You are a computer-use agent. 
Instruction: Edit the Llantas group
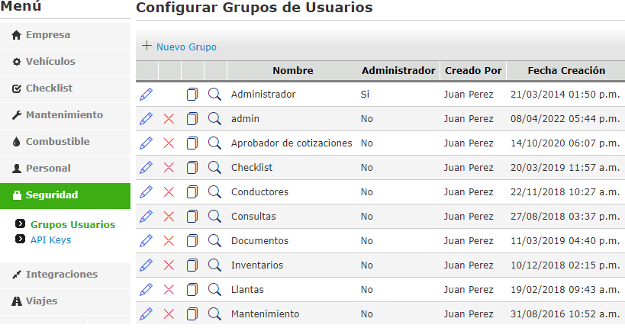147,290
